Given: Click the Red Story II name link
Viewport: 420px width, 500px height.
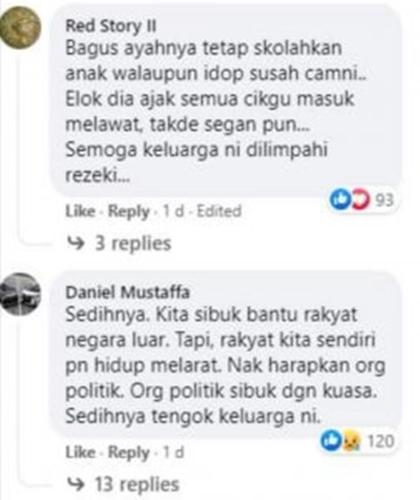Looking at the screenshot, I should click(x=111, y=25).
